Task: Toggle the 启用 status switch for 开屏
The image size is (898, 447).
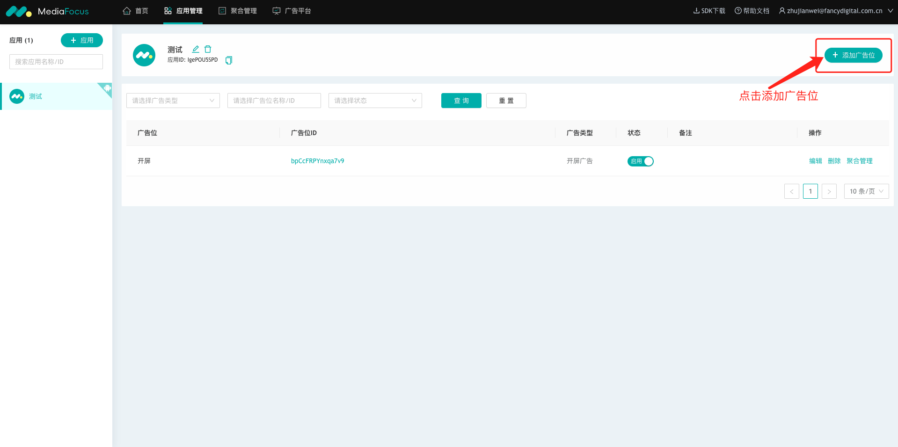Action: [x=640, y=161]
